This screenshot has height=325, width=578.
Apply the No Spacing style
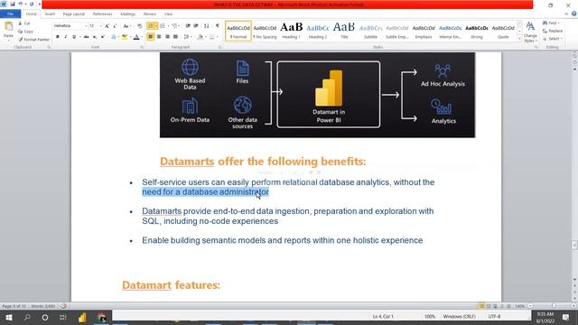click(x=265, y=32)
